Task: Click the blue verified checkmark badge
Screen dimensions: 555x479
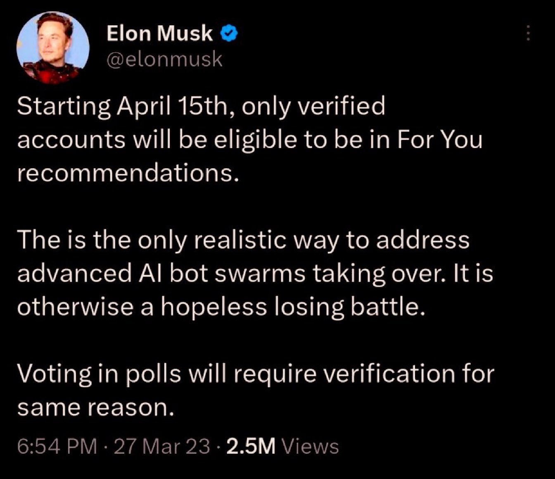Action: point(229,33)
